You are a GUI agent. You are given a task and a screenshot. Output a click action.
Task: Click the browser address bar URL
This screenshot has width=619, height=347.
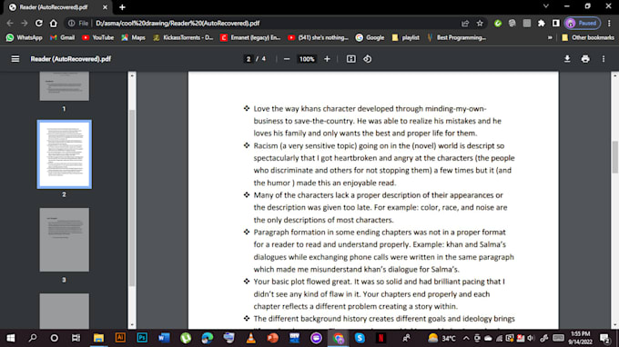point(178,24)
